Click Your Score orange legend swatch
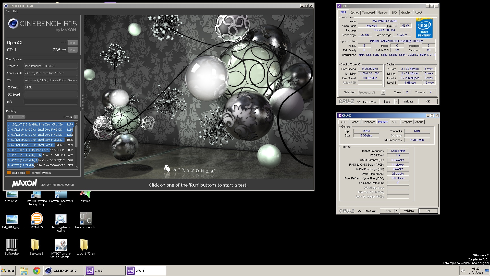 9,173
